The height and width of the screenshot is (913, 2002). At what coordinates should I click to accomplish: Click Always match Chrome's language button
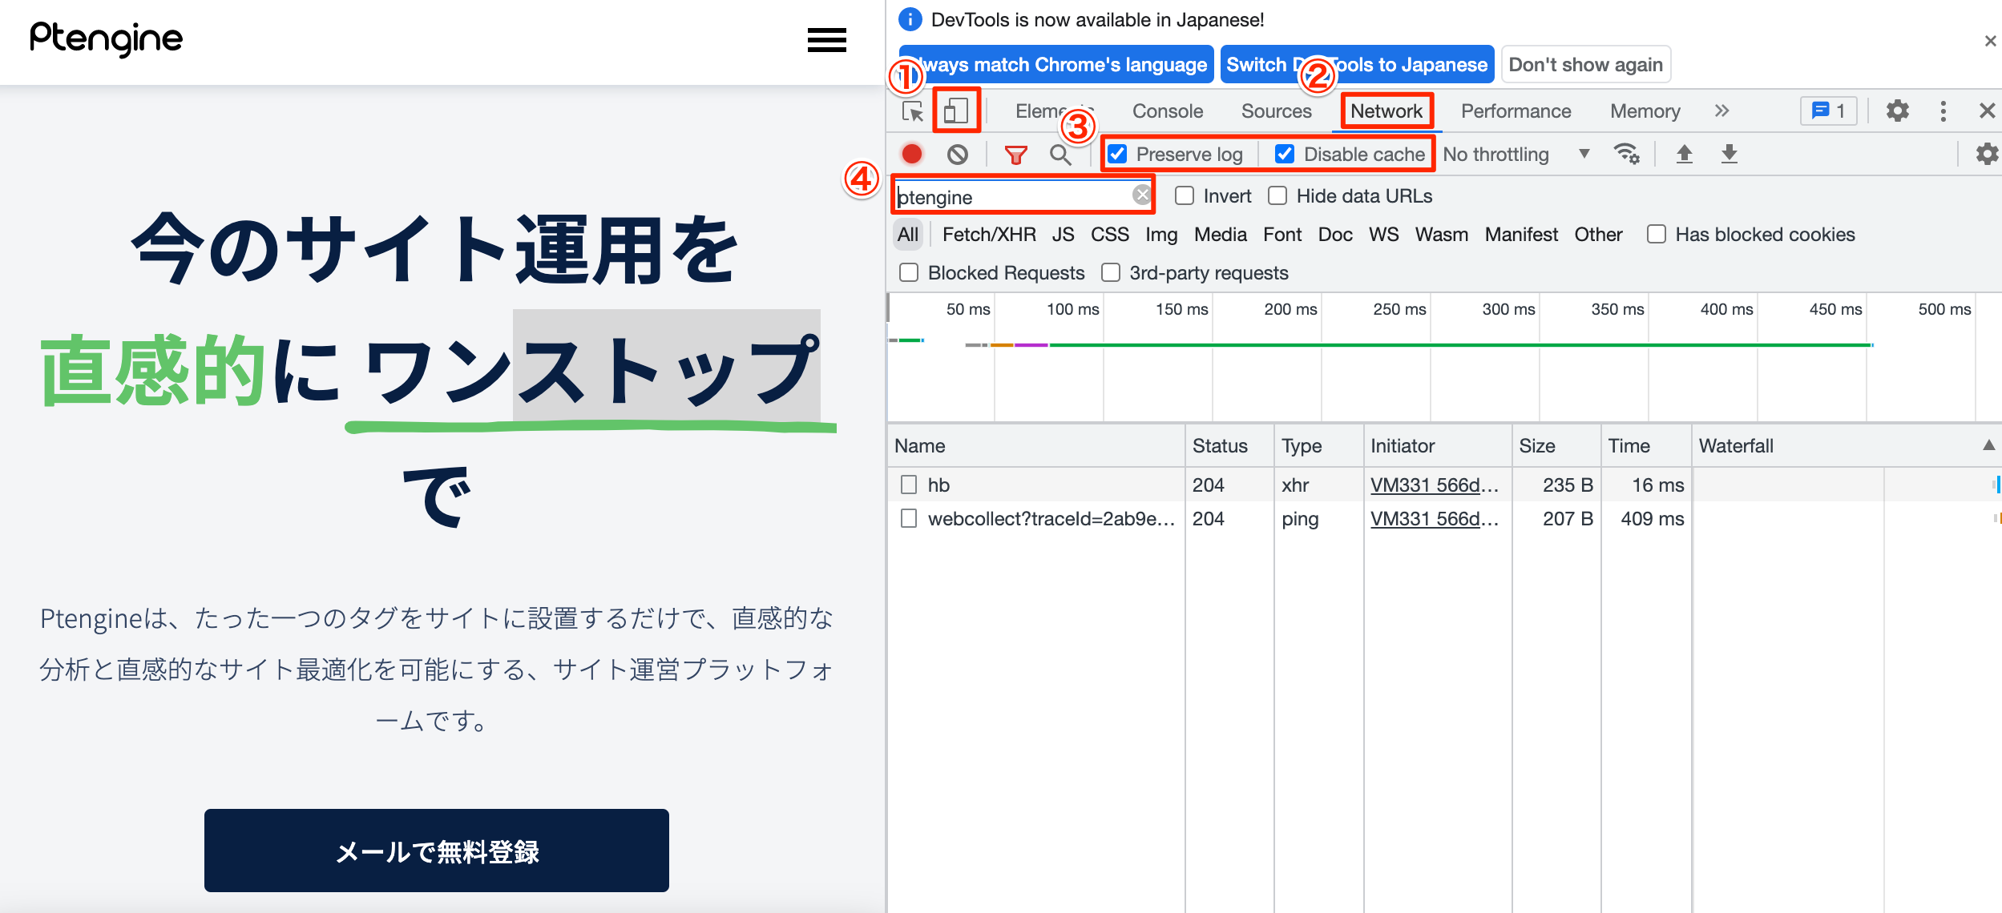coord(1055,64)
